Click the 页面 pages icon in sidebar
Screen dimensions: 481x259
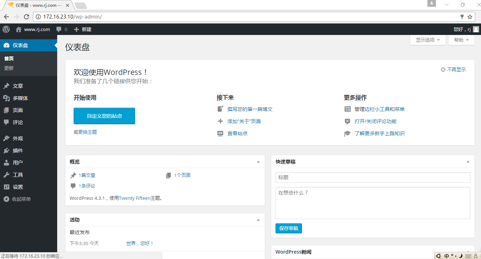[6, 110]
